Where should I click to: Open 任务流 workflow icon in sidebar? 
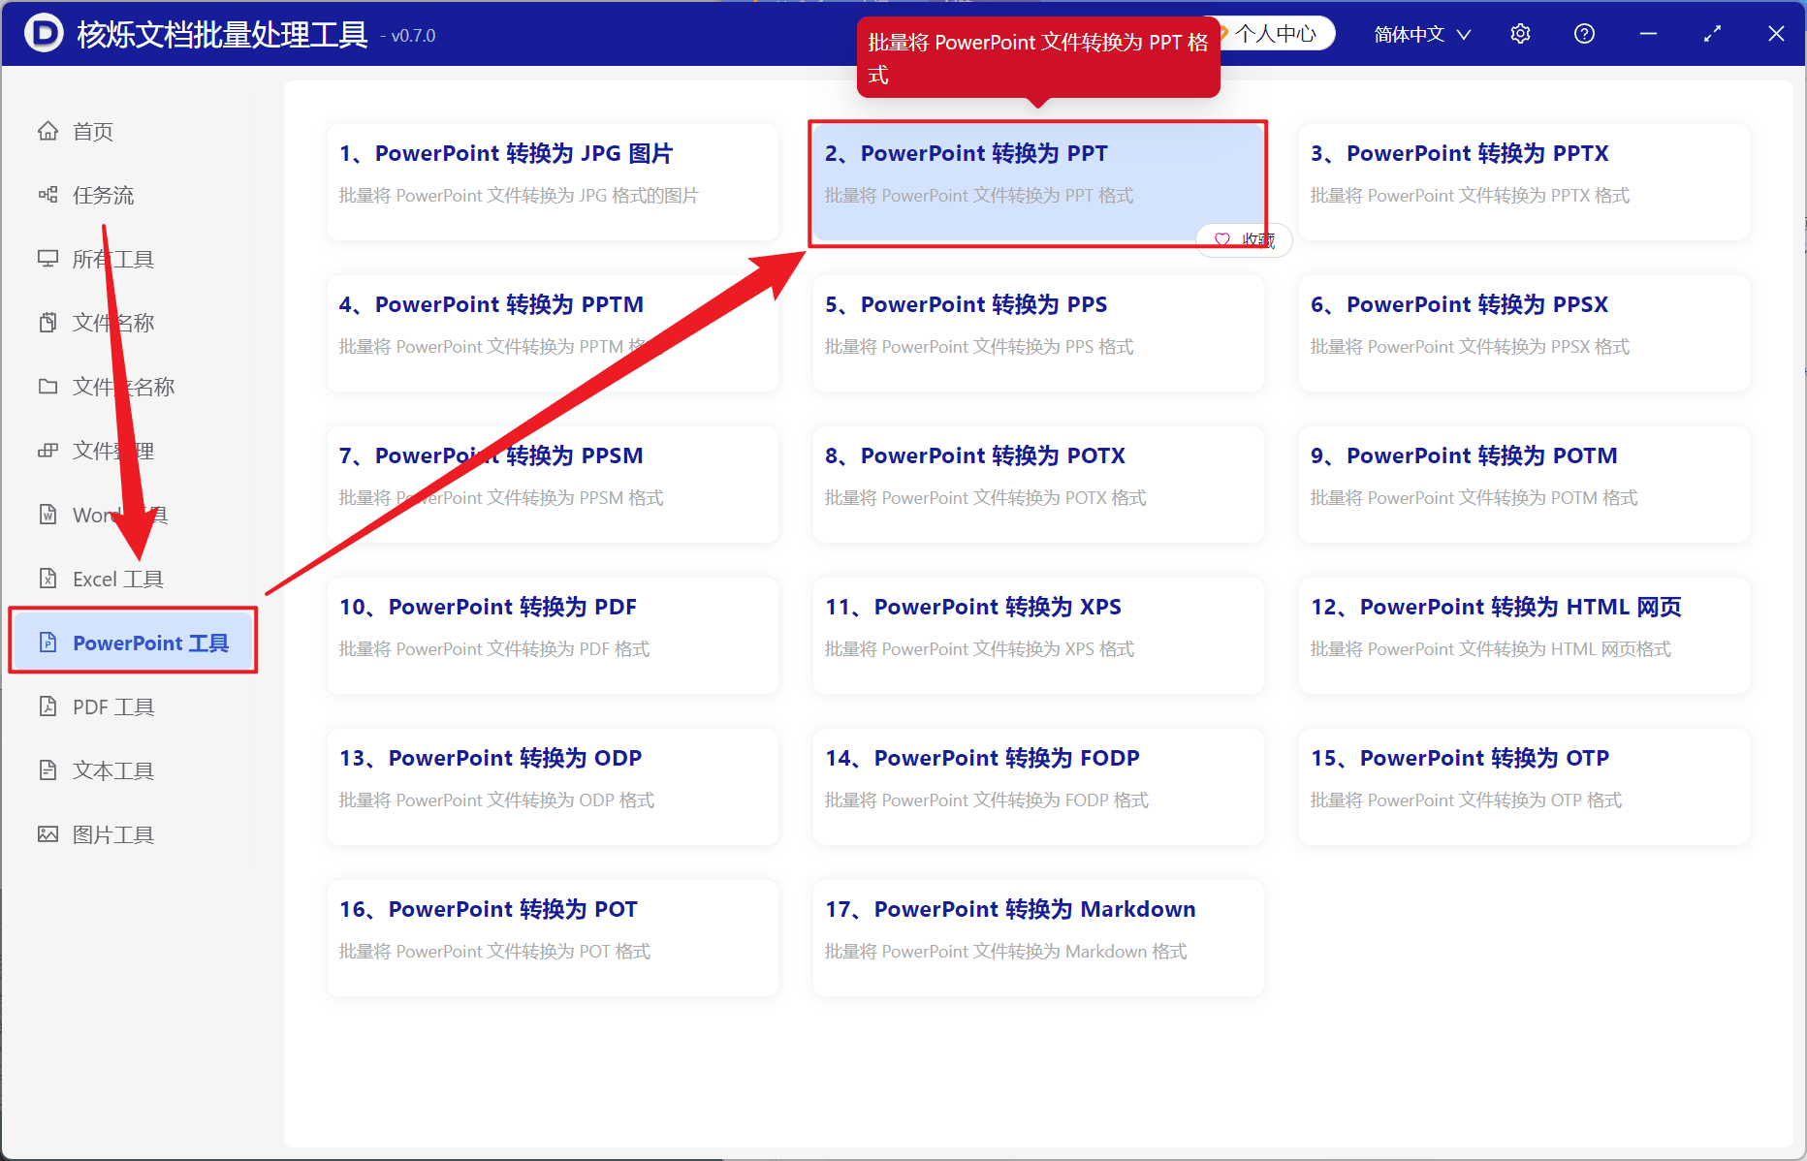coord(48,195)
